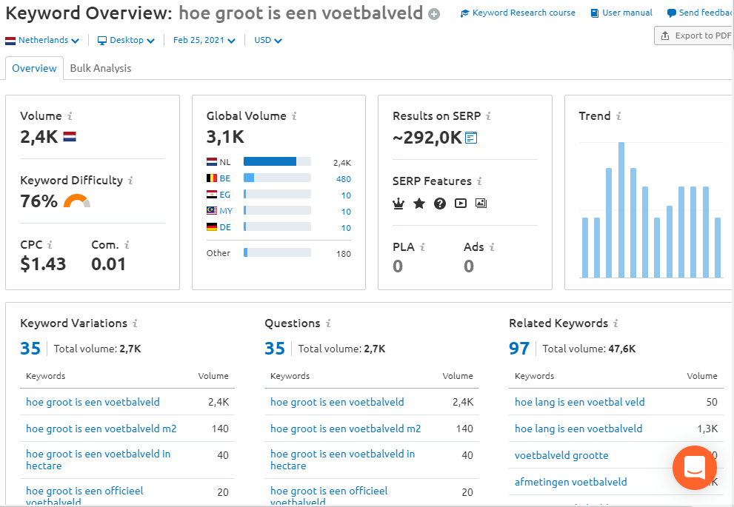Click the MY country link in Global Volume
The image size is (734, 507).
tap(226, 211)
